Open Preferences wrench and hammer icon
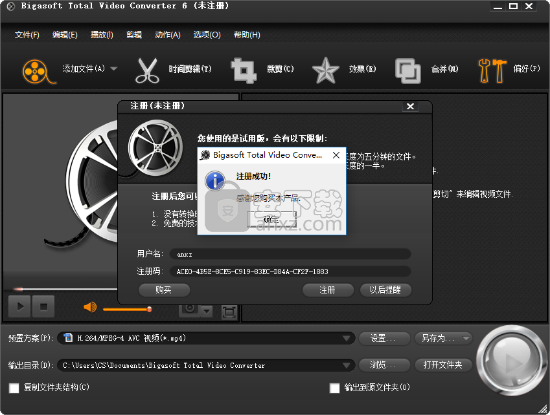The height and width of the screenshot is (415, 550). (492, 70)
